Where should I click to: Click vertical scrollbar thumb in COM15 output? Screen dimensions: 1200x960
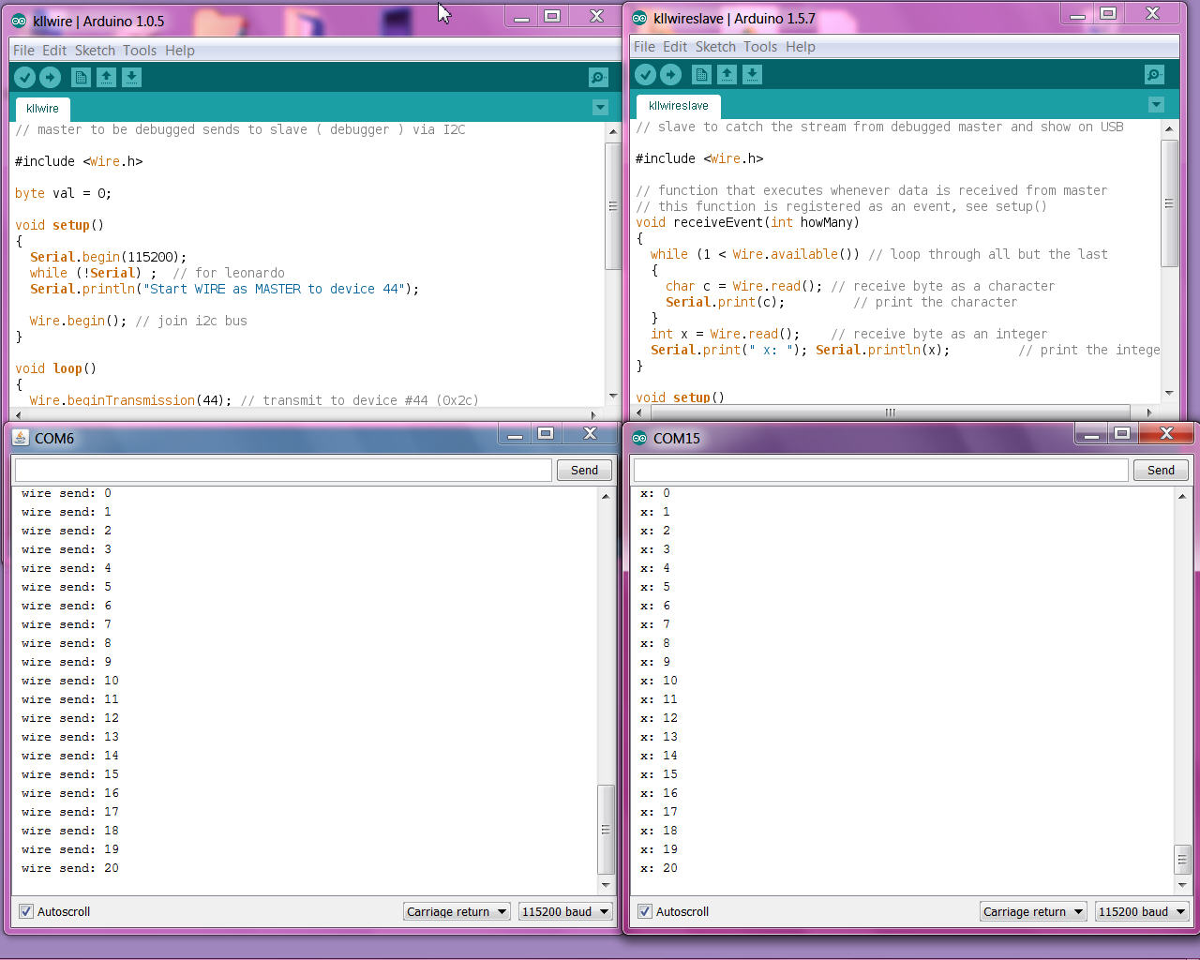pyautogui.click(x=1182, y=859)
